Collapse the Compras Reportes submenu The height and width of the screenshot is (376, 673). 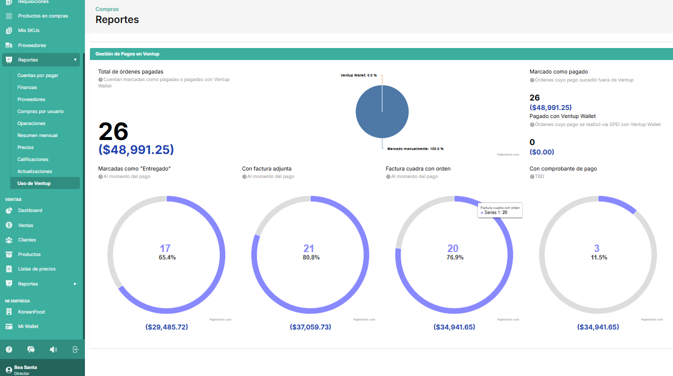coord(75,60)
